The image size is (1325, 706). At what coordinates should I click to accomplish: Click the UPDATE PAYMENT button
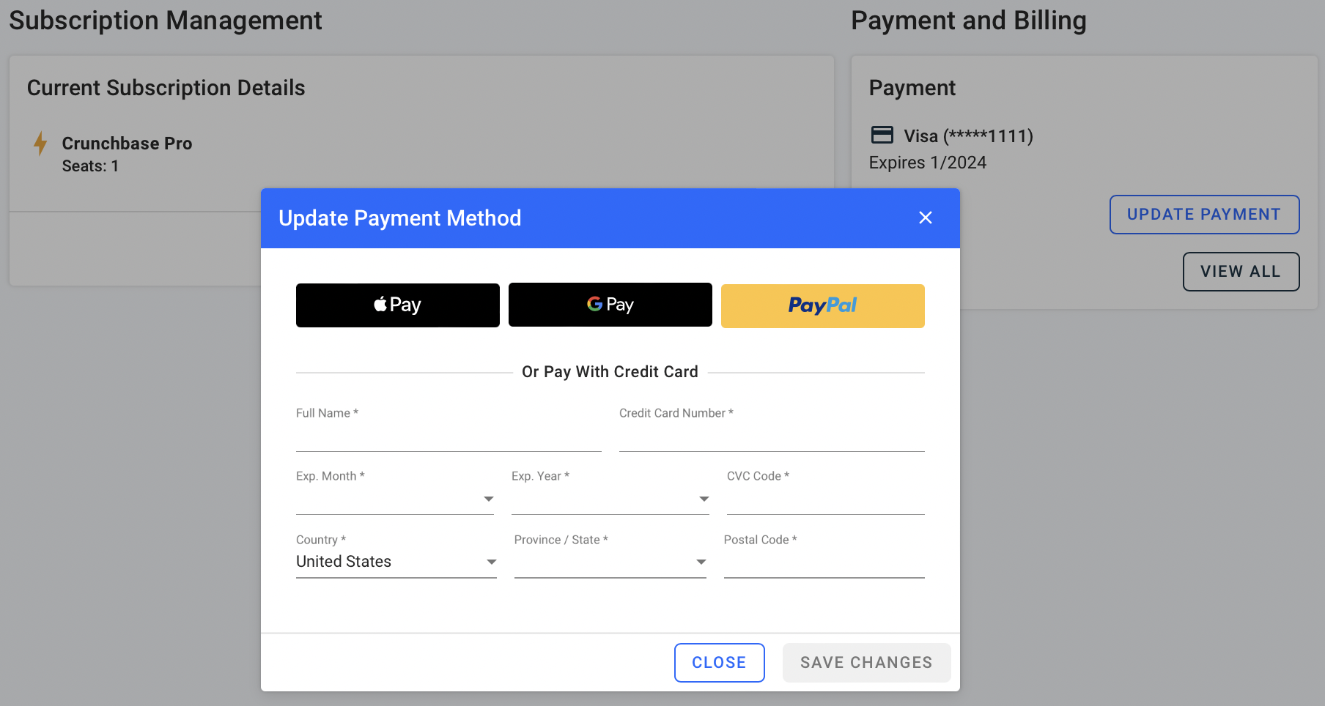(1205, 215)
